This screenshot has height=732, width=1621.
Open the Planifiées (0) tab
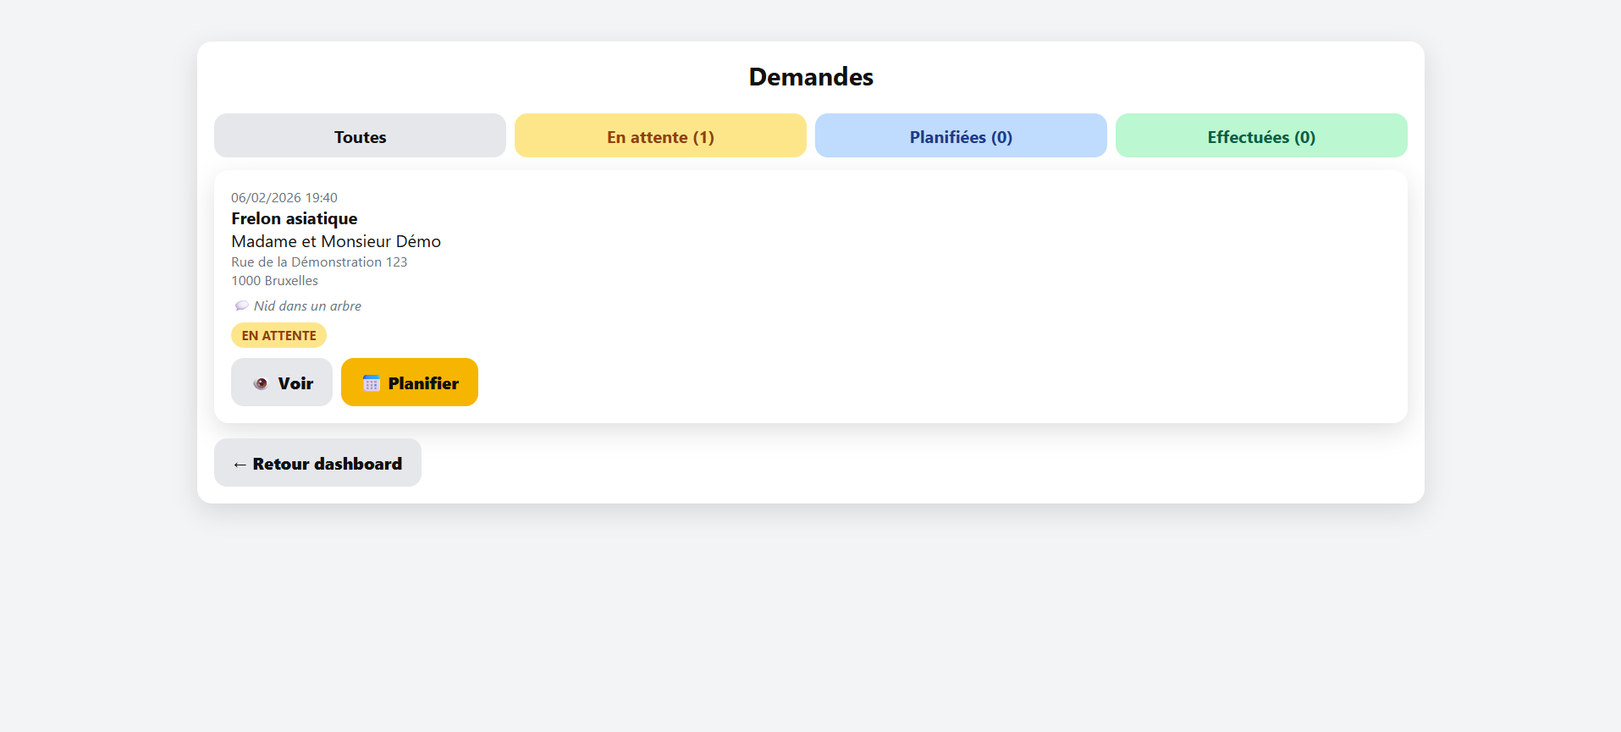tap(961, 136)
